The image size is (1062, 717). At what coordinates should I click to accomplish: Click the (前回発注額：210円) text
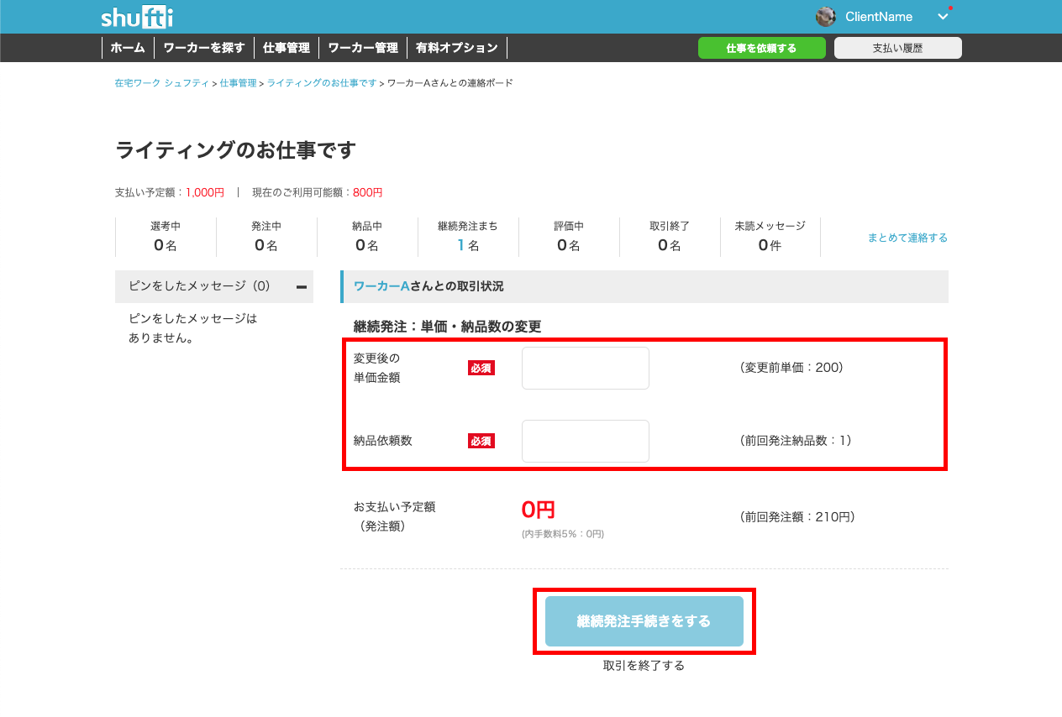tap(797, 517)
